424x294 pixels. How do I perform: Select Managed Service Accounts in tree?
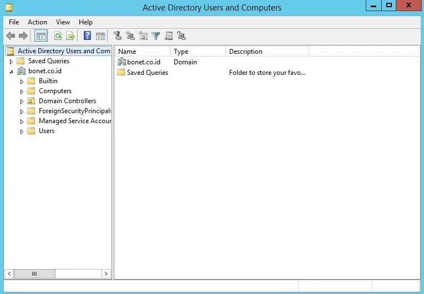click(x=74, y=121)
